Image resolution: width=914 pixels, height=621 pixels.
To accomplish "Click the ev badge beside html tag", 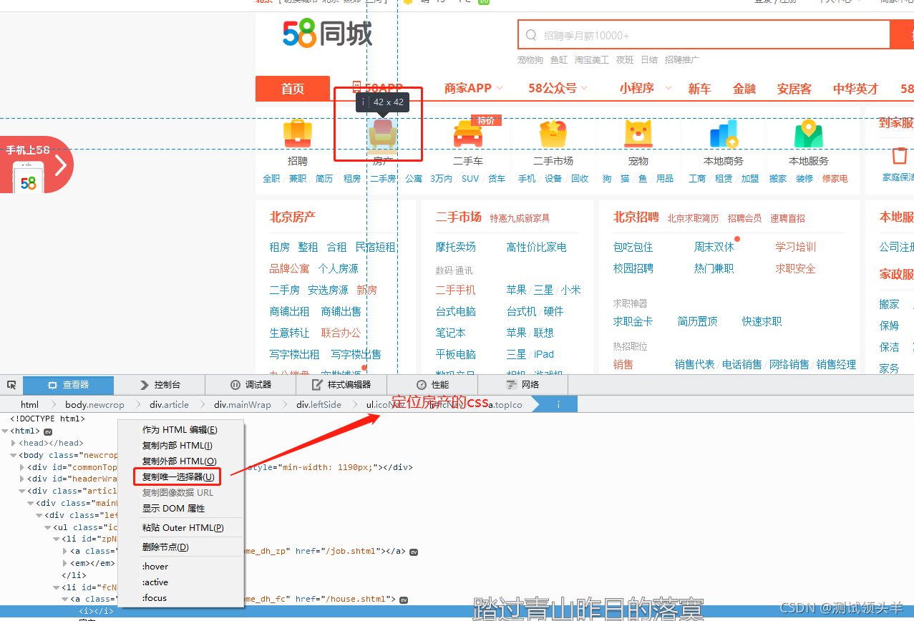I will click(x=48, y=431).
